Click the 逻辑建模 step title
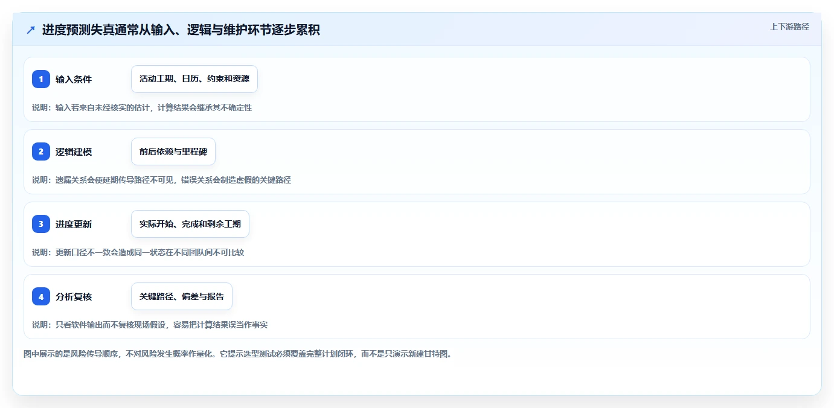 [x=74, y=151]
